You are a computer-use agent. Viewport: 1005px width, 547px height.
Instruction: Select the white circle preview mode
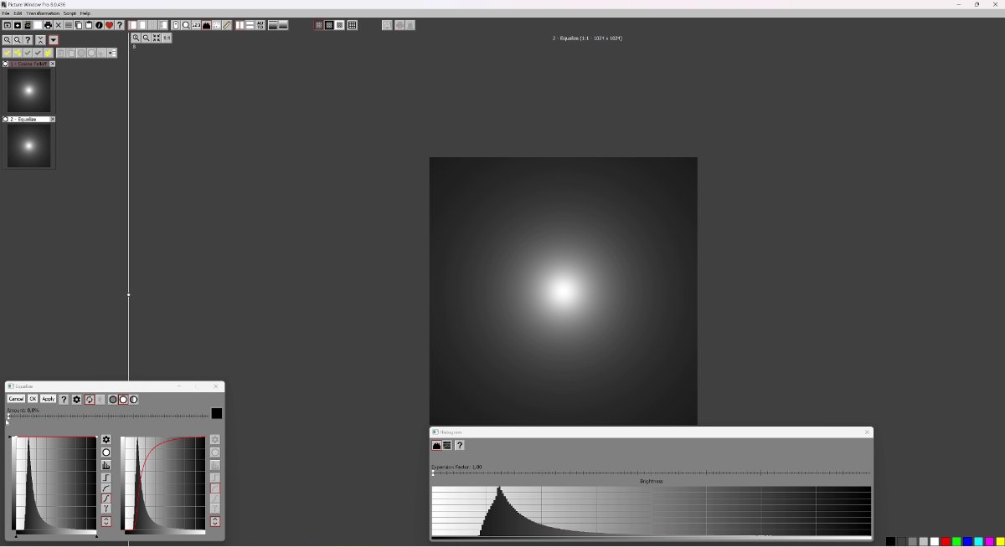tap(123, 400)
